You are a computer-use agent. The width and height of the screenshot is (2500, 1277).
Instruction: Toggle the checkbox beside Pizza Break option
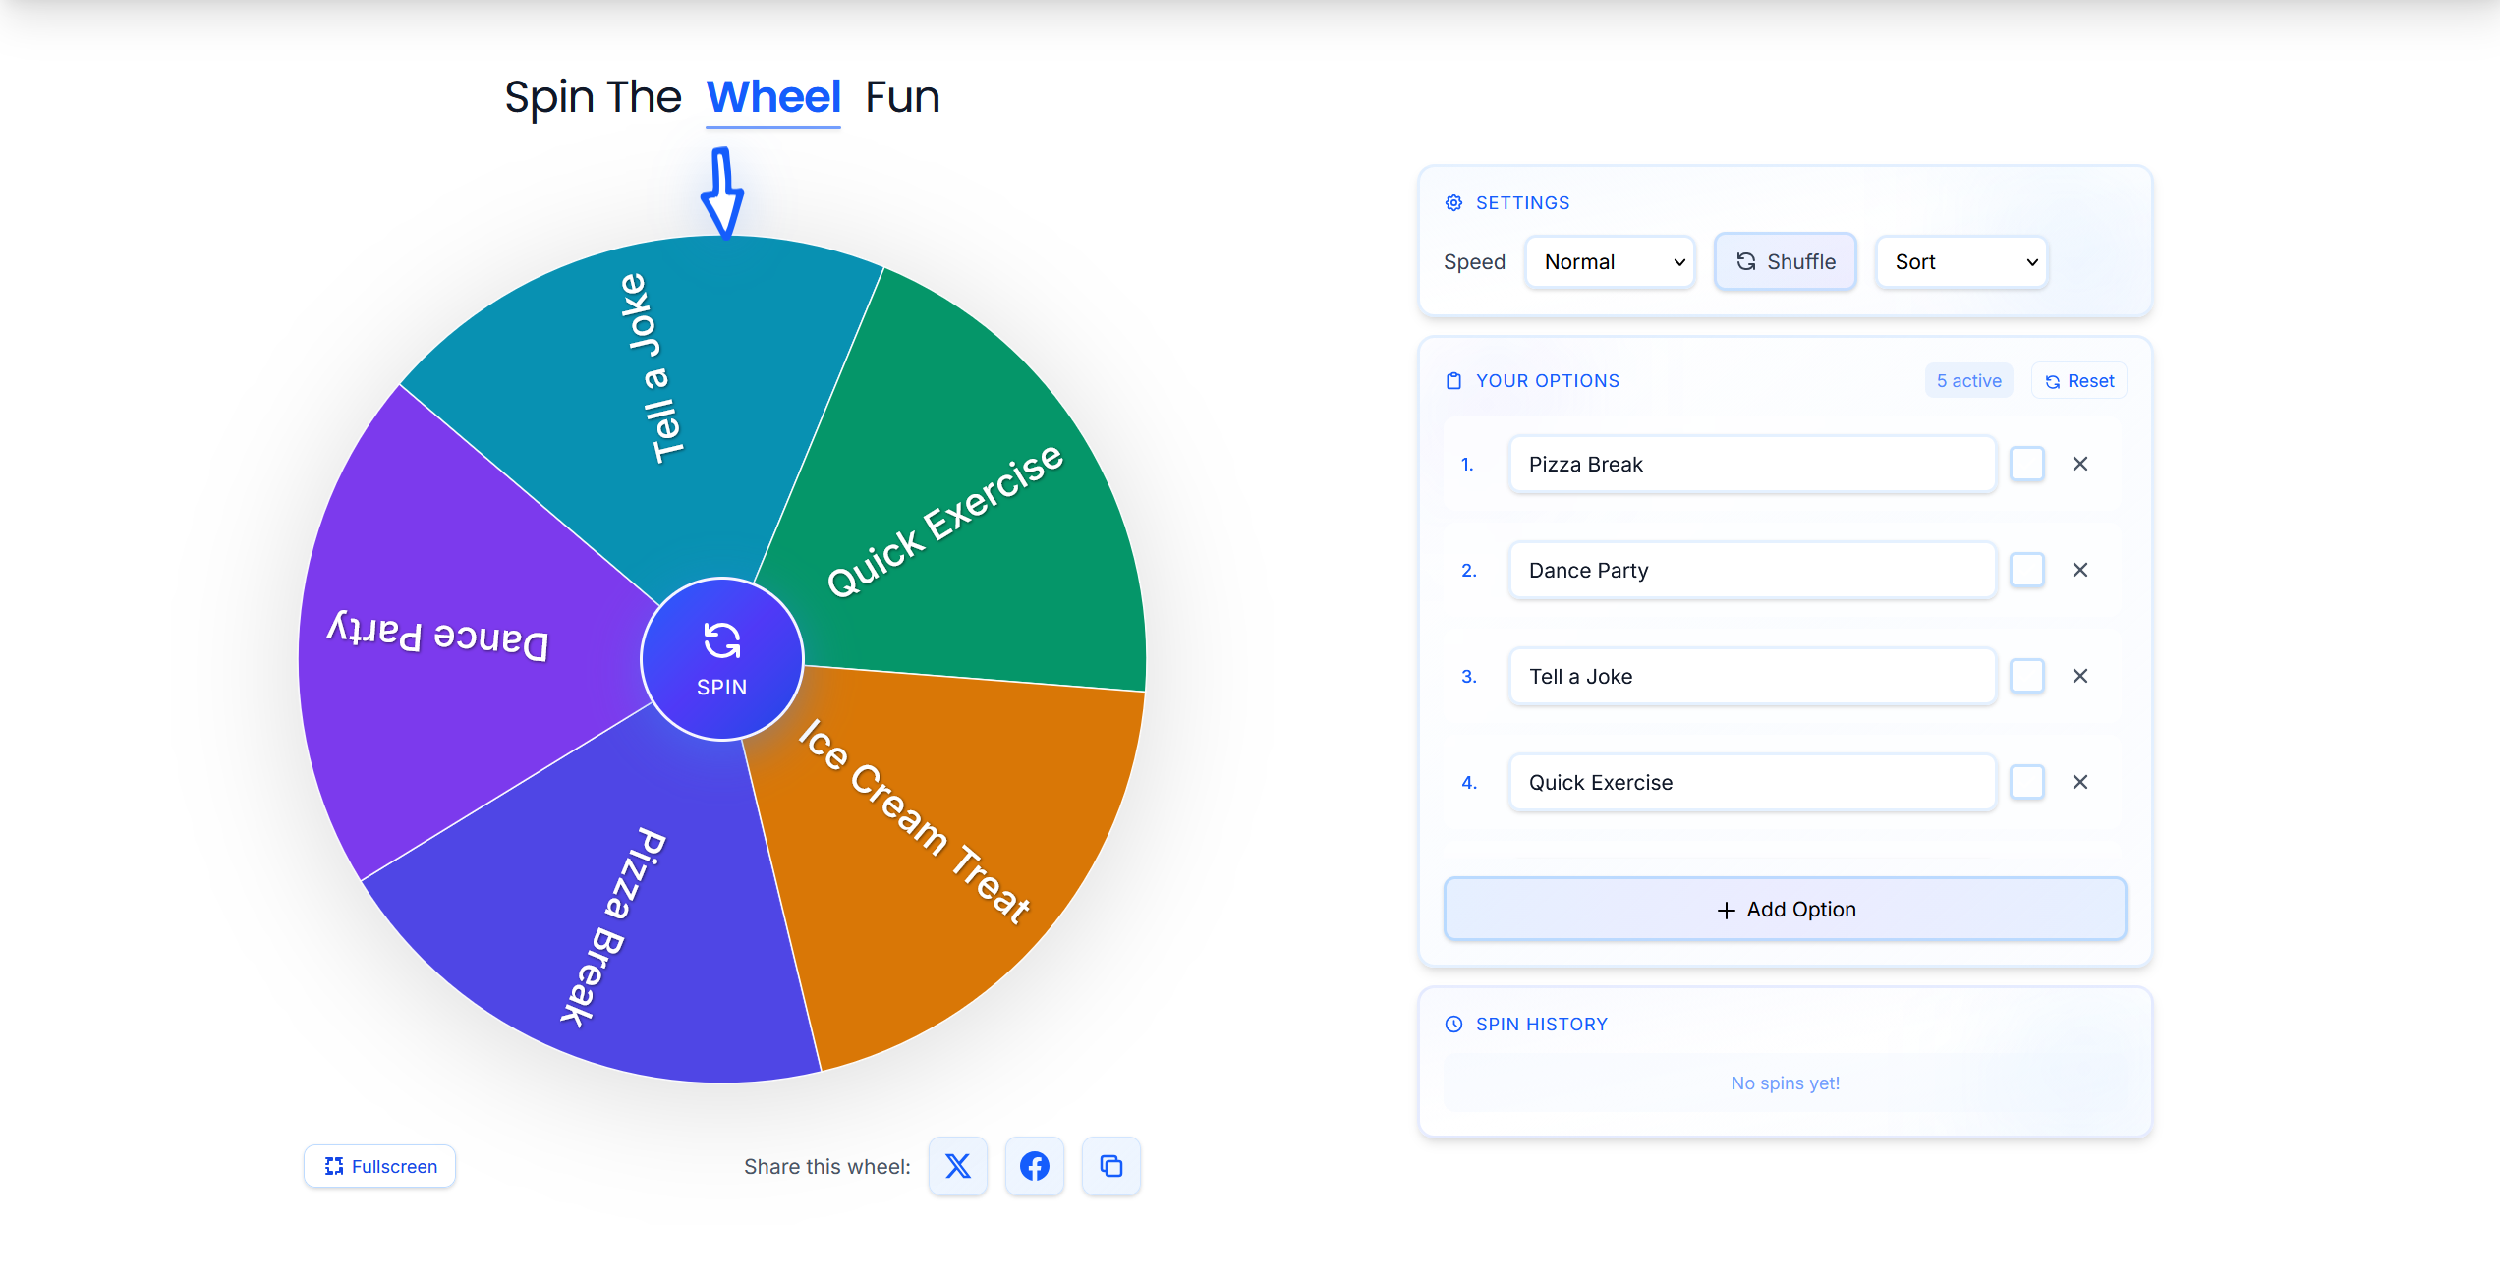2026,464
